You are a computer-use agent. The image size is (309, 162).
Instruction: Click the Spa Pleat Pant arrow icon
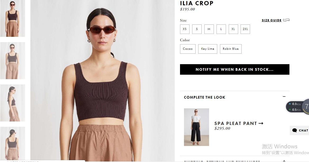(261, 123)
